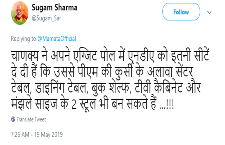
Task: Click Sugam Sharma's profile avatar picture
Action: pos(20,12)
